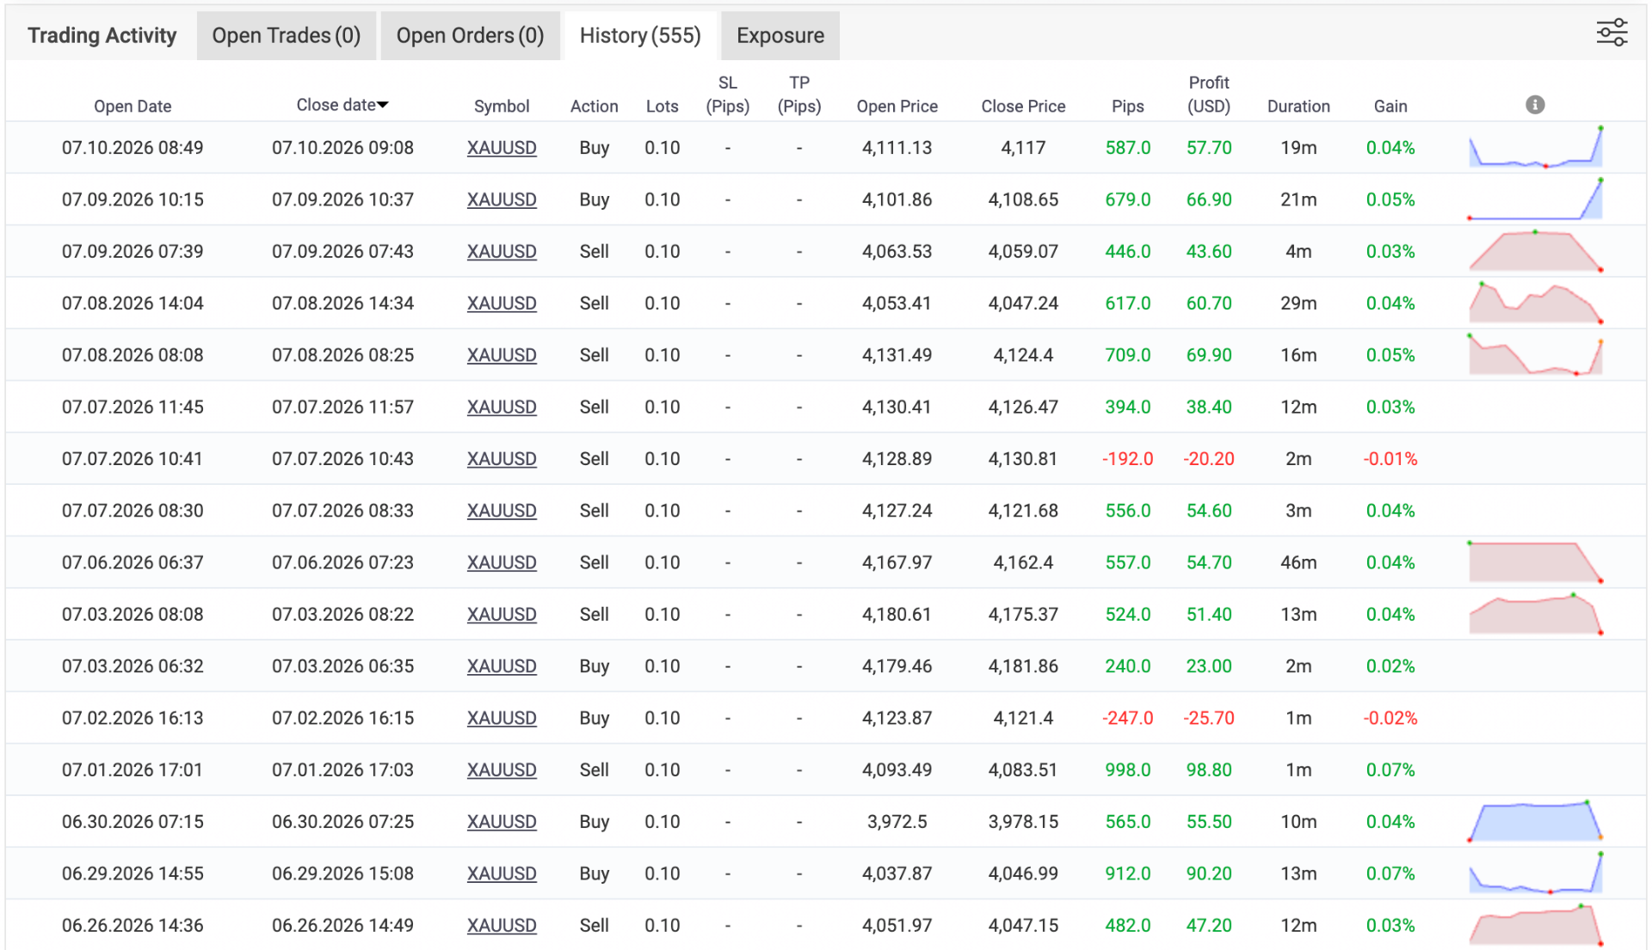Open XAUUSD link for 07.03.2026 08:08 trade
Viewport: 1652px width, 950px height.
[x=502, y=615]
